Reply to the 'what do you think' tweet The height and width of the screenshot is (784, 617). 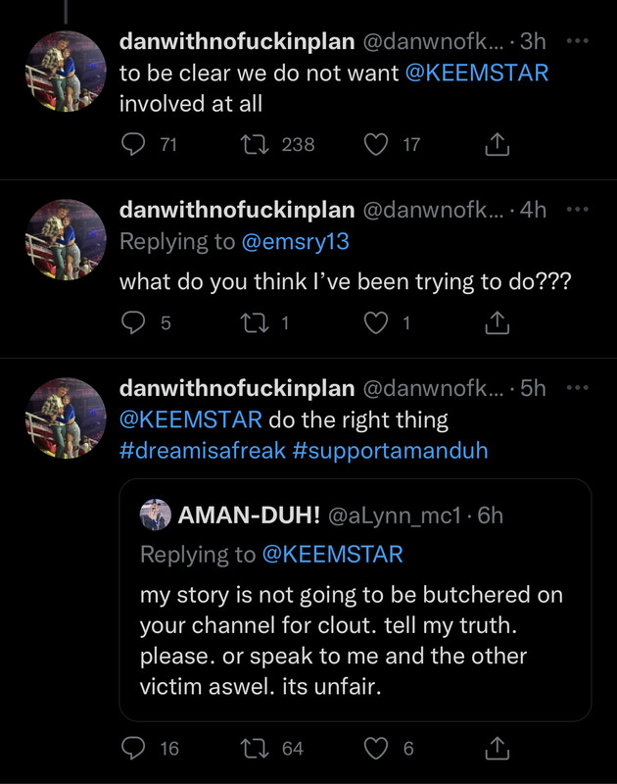(x=133, y=322)
